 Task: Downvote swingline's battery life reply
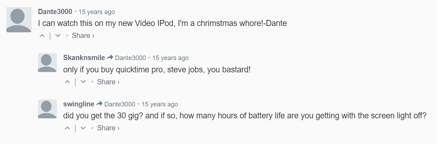83,128
